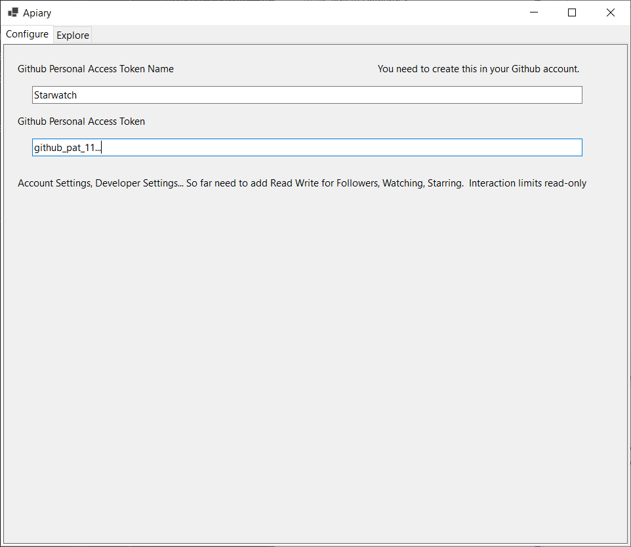Select the Configure tab
Viewport: 631px width, 547px height.
pyautogui.click(x=27, y=34)
